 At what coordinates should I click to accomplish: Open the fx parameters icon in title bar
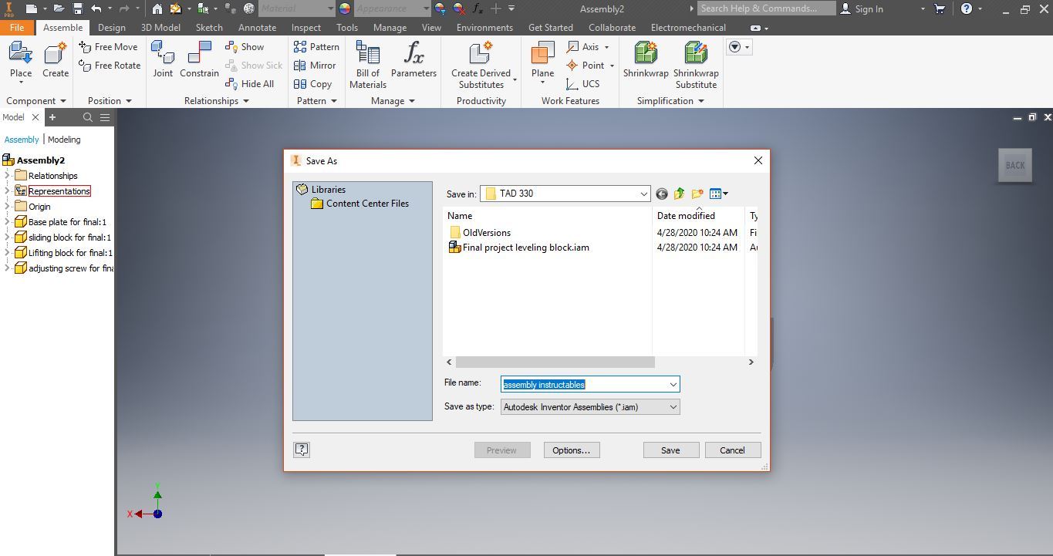coord(478,8)
